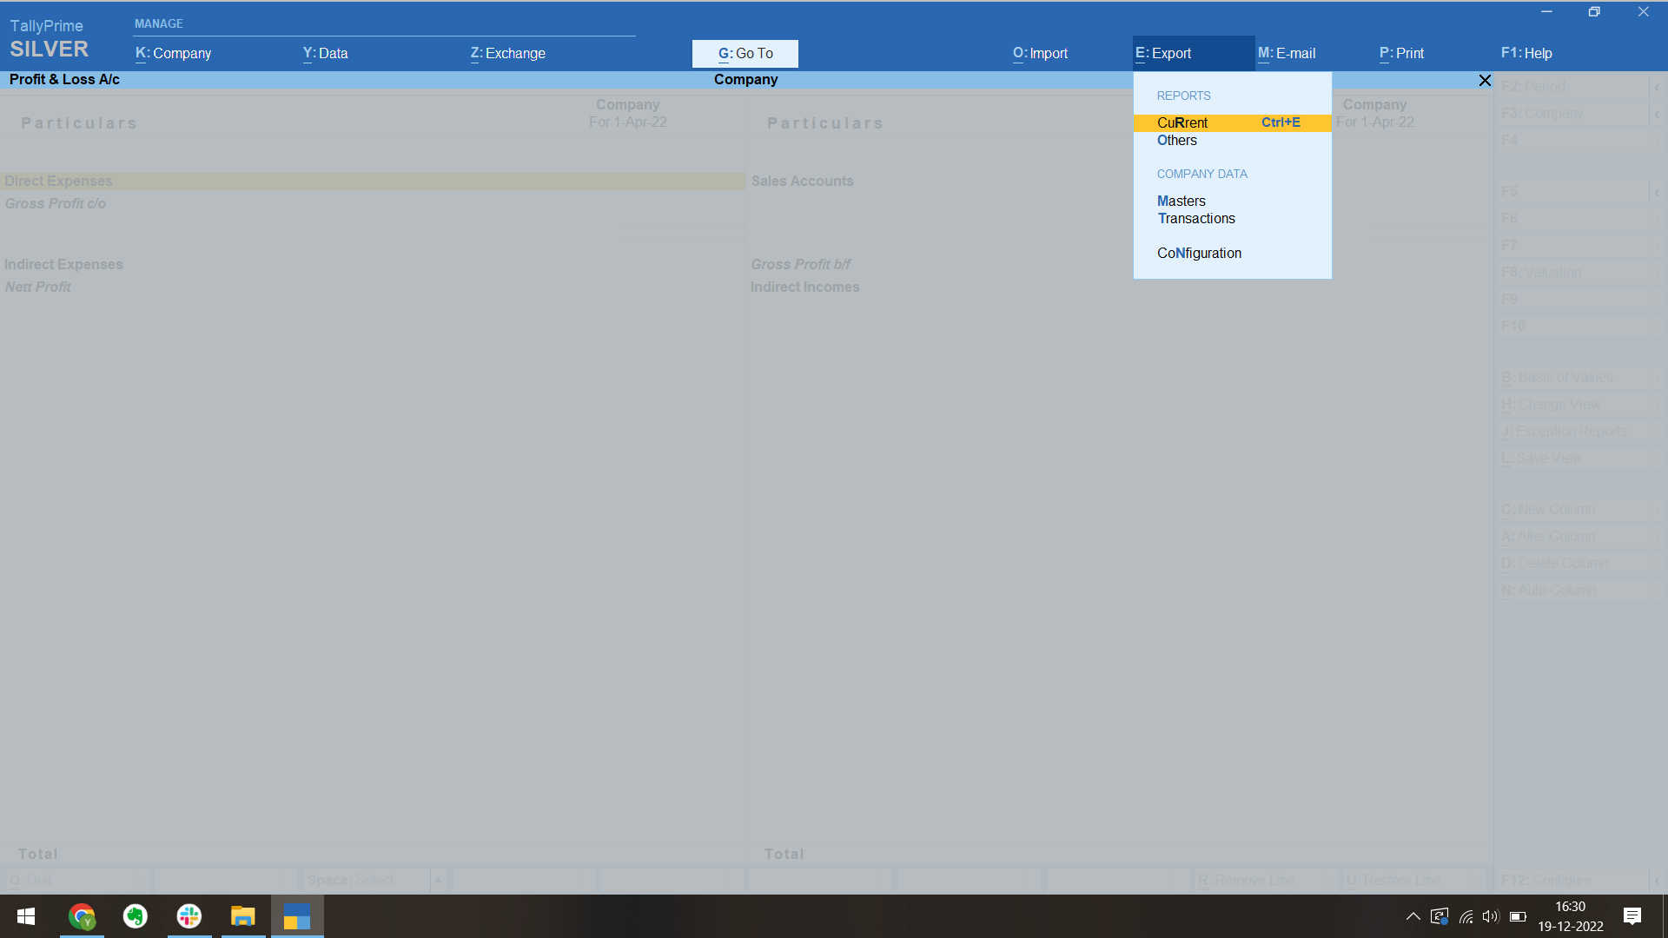Screen dimensions: 1668x938
Task: Select Gross Profit b/f line
Action: tap(800, 264)
